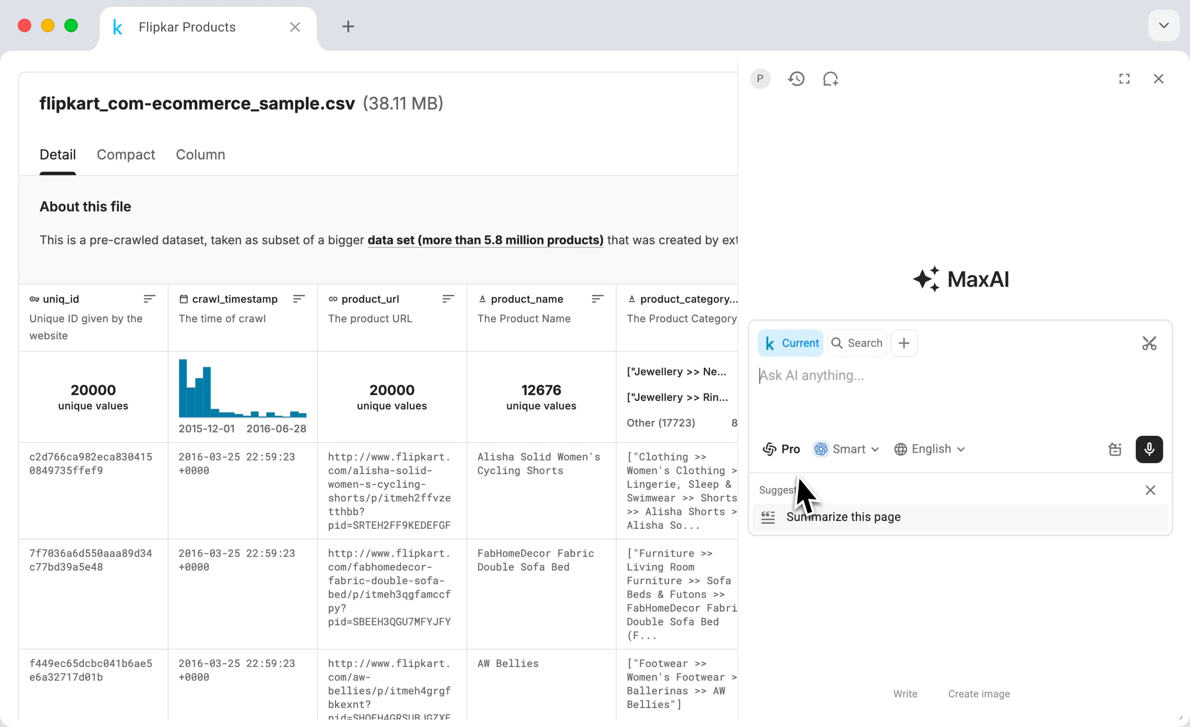Open the data set 5.8 million products link
1190x727 pixels.
[x=485, y=240]
